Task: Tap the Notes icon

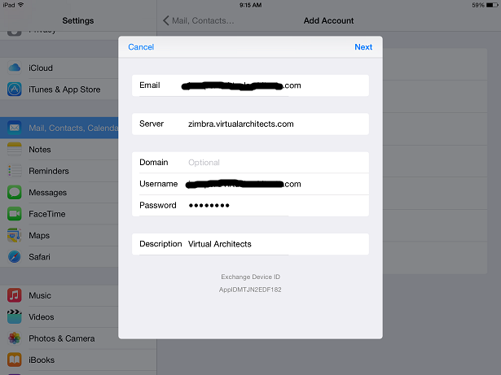Action: (x=15, y=149)
